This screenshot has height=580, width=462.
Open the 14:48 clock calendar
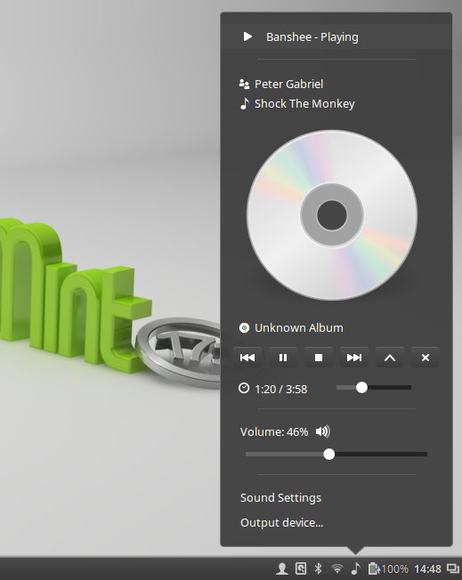pos(427,568)
